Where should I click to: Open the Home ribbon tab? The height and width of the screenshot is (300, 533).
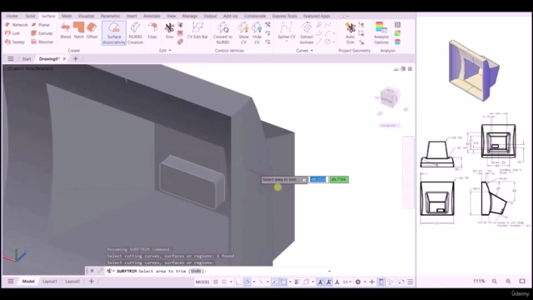(12, 16)
